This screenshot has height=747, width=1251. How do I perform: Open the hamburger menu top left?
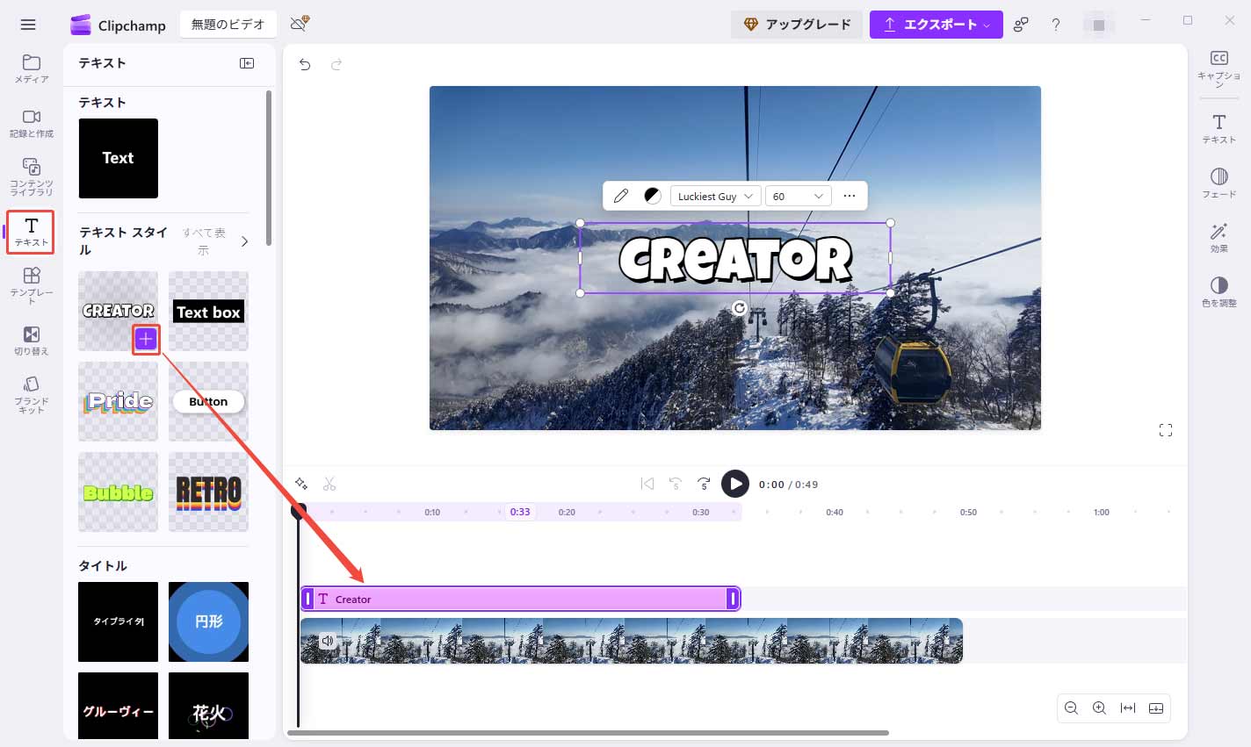coord(27,25)
